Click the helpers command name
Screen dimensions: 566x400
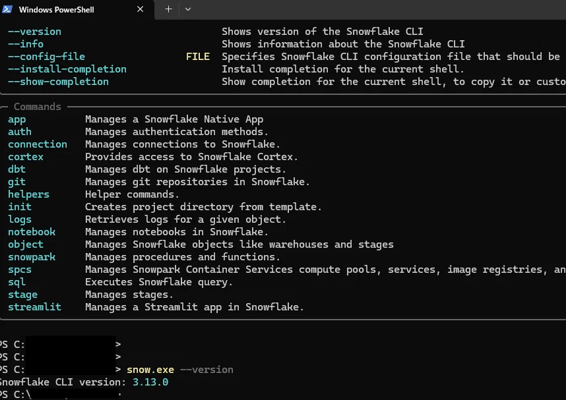(28, 194)
